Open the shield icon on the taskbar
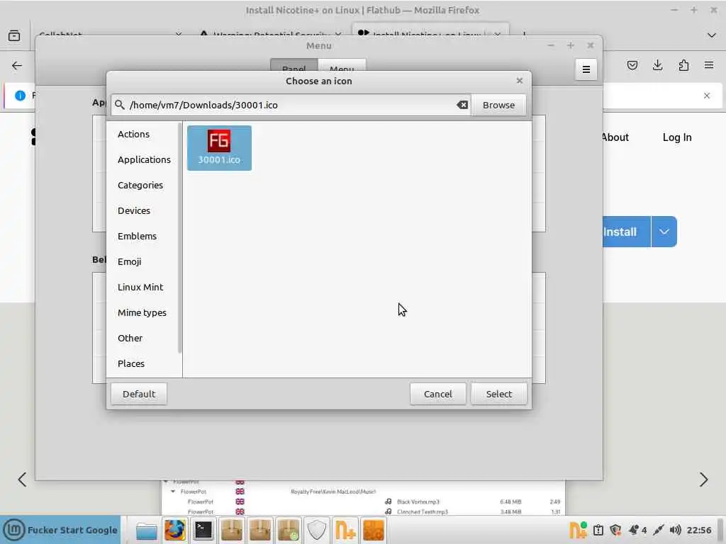This screenshot has width=726, height=544. pyautogui.click(x=317, y=530)
